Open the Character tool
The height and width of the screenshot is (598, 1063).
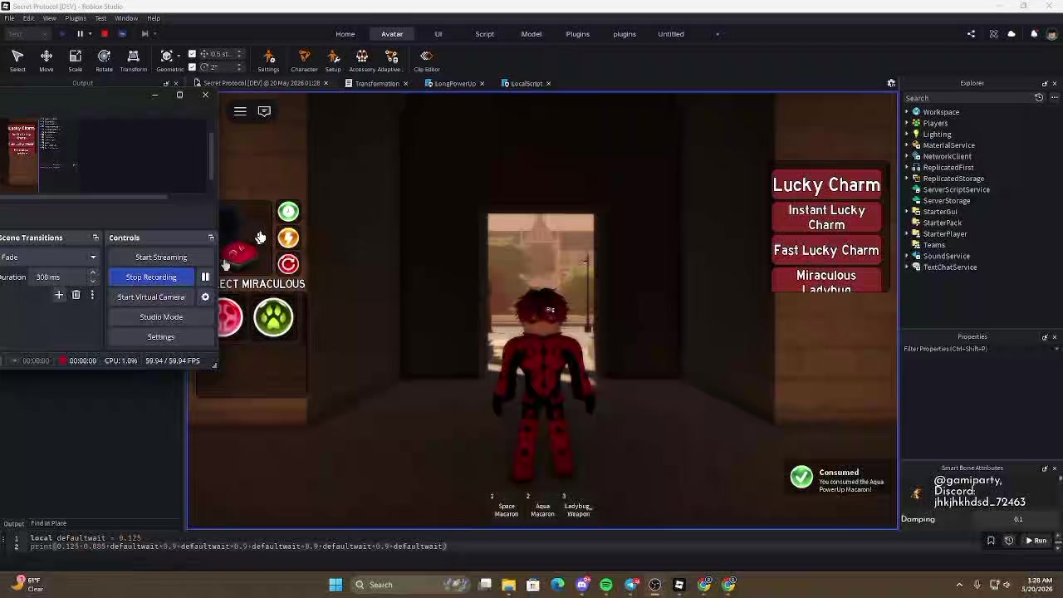pos(304,61)
